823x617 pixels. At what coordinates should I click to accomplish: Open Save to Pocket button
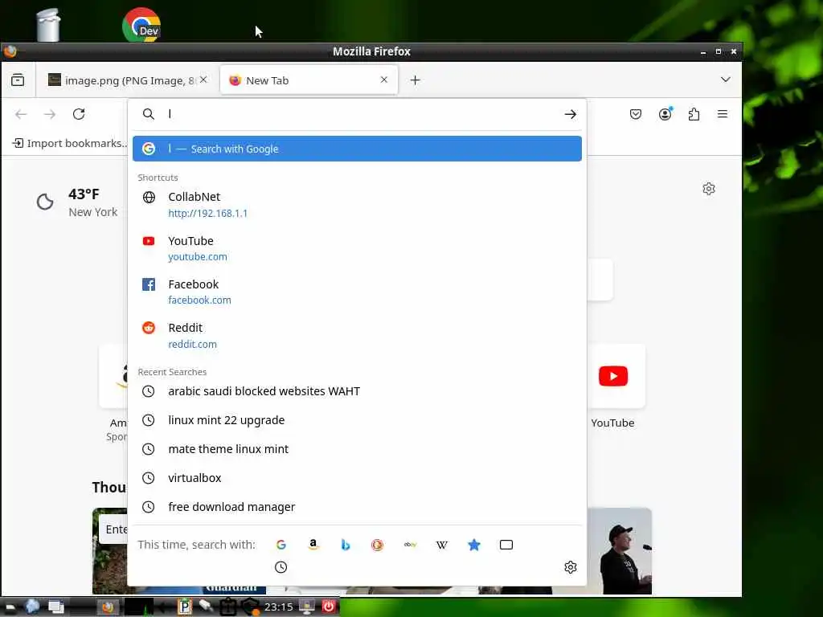pyautogui.click(x=636, y=114)
